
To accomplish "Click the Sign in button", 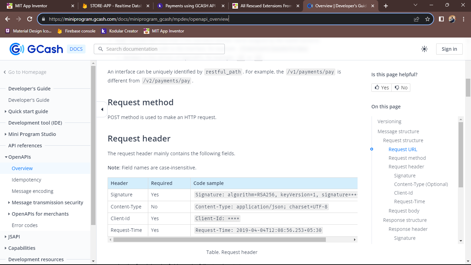I will (x=449, y=49).
